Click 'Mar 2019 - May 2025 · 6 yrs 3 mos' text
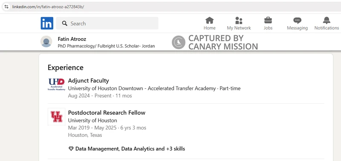Screen dimensions: 341x161 [x=107, y=128]
